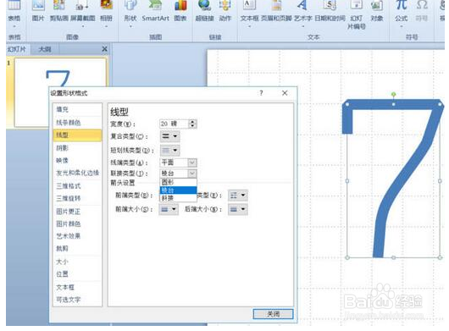
Task: Open the 复合类型 (Compound type) dropdown
Action: [169, 136]
